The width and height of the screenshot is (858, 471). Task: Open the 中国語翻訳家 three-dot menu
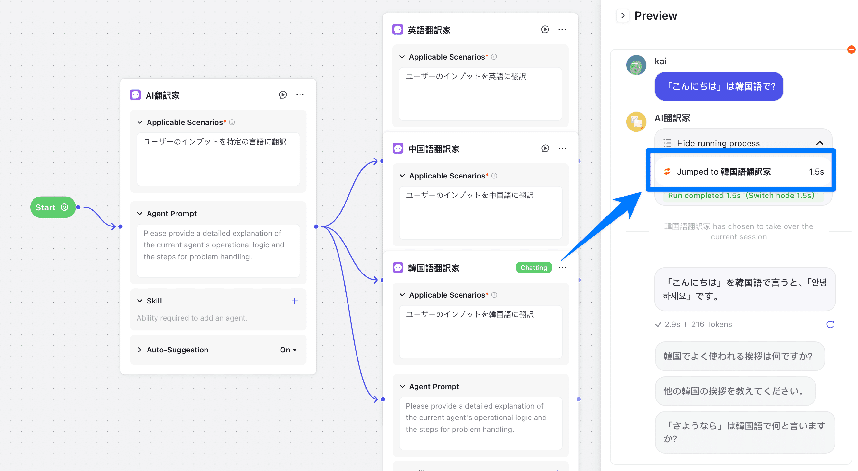(562, 149)
